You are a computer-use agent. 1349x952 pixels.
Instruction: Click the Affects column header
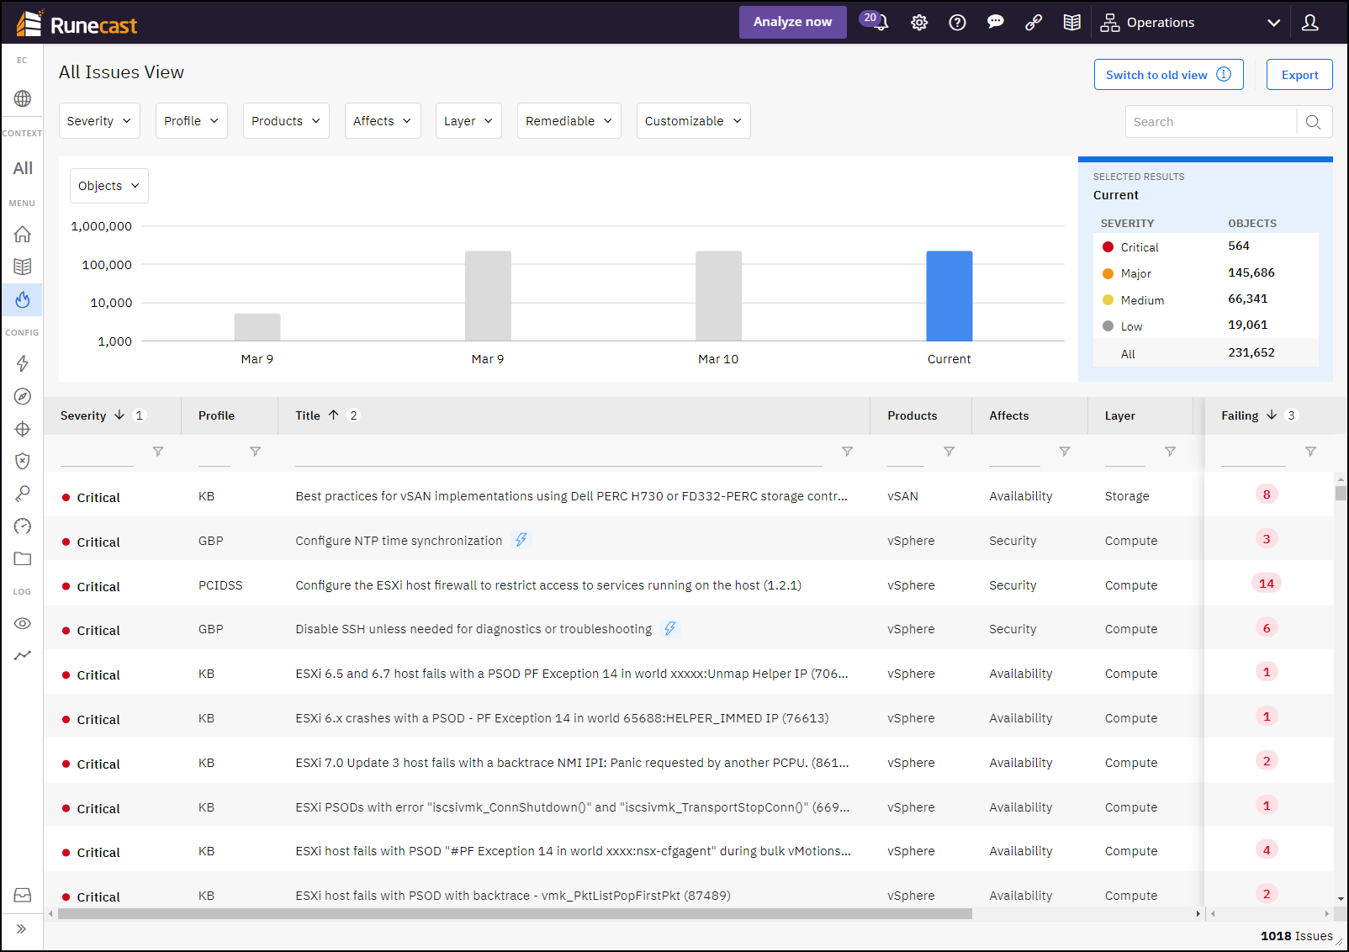point(1009,415)
